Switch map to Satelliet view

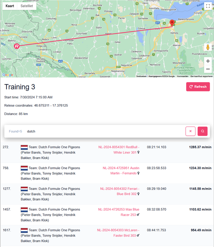pyautogui.click(x=27, y=6)
